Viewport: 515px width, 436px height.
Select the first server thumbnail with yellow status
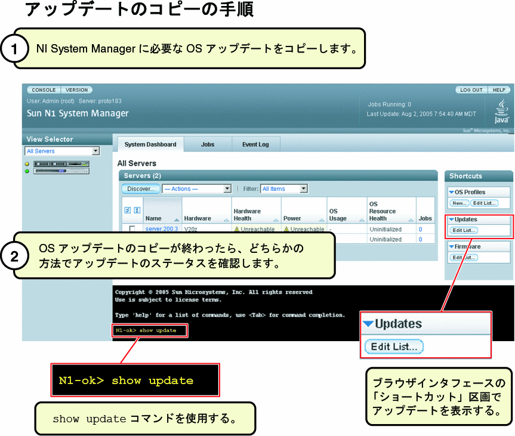pyautogui.click(x=61, y=164)
